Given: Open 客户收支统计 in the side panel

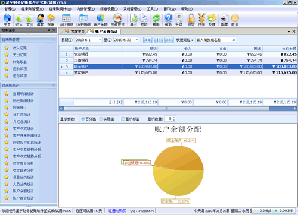Looking at the screenshot, I should tap(23, 128).
